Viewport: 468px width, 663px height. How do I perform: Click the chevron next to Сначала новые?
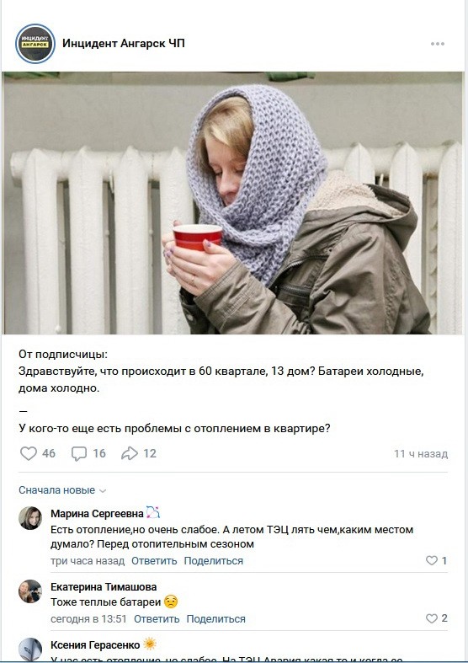[x=103, y=491]
